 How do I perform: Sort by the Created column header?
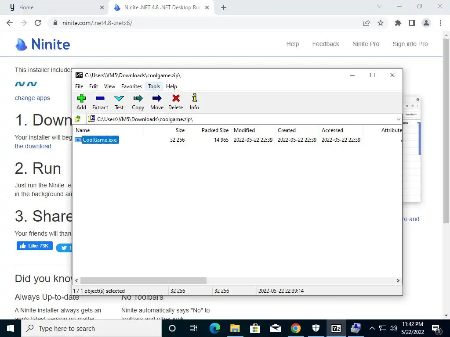coord(297,130)
